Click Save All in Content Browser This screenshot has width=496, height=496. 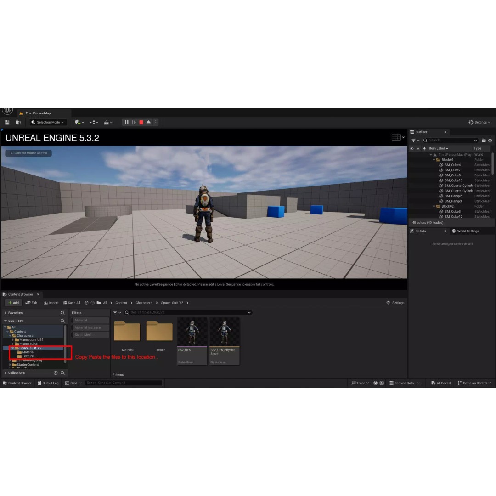[72, 303]
